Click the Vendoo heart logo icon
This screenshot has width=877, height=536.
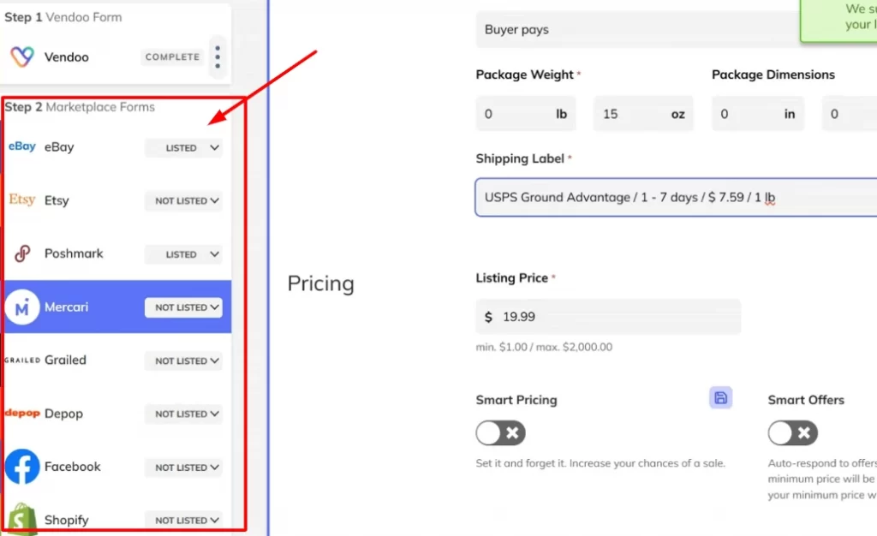[22, 57]
